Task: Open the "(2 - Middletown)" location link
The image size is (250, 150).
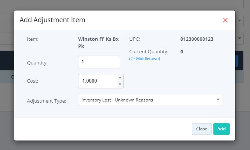Action: (145, 59)
